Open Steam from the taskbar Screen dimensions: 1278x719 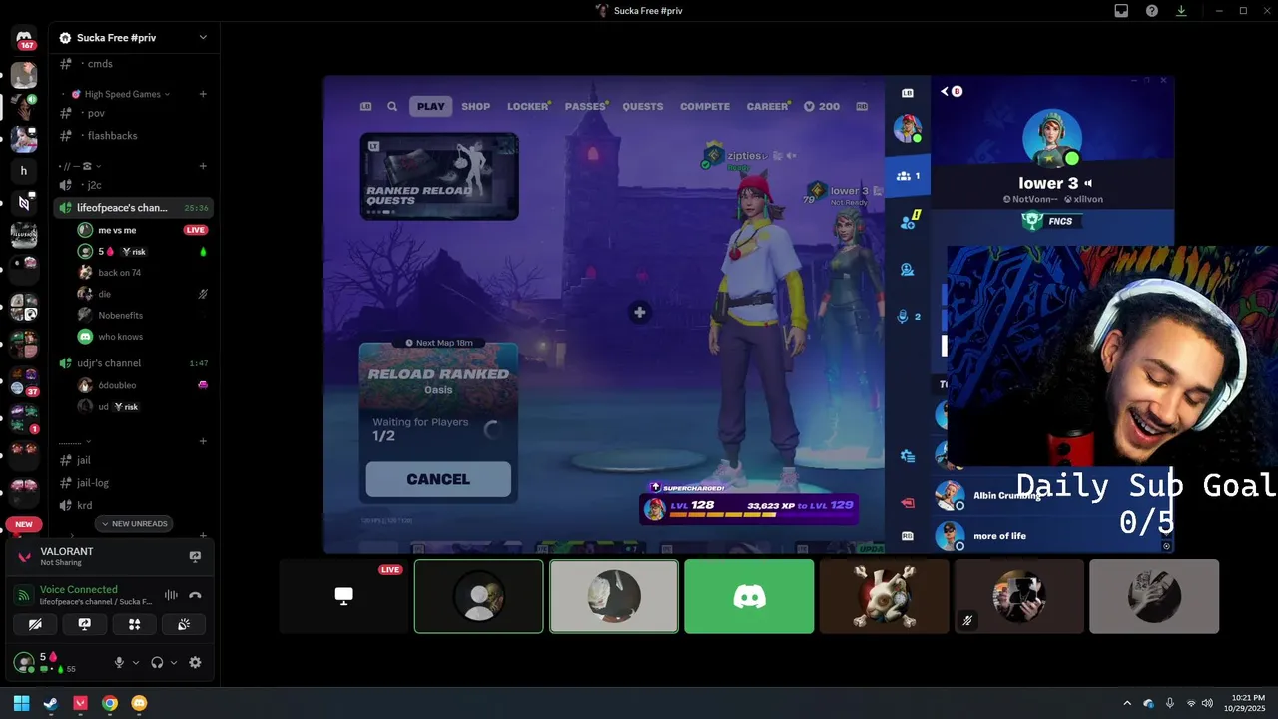51,703
